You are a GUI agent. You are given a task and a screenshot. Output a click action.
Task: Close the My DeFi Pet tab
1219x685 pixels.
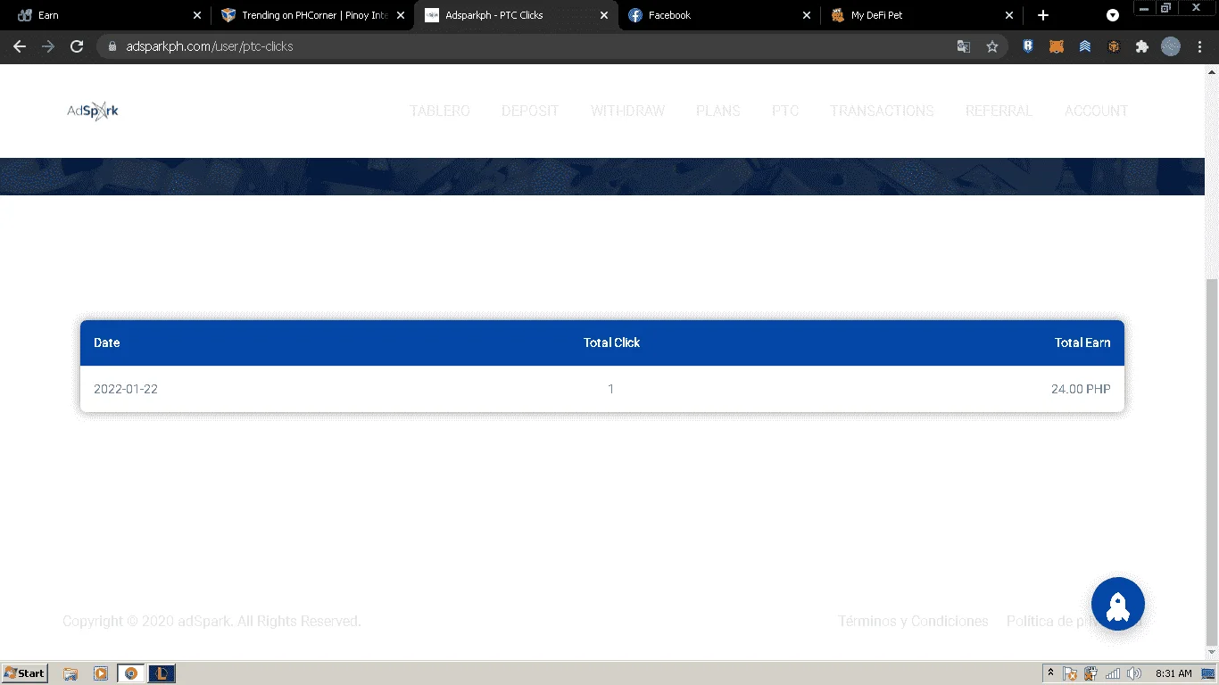pyautogui.click(x=1009, y=15)
